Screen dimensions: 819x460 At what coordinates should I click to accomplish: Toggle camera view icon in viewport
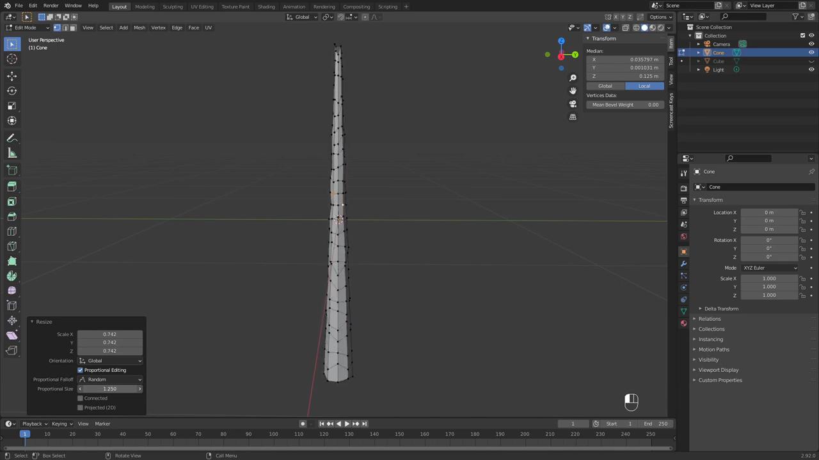pos(573,103)
